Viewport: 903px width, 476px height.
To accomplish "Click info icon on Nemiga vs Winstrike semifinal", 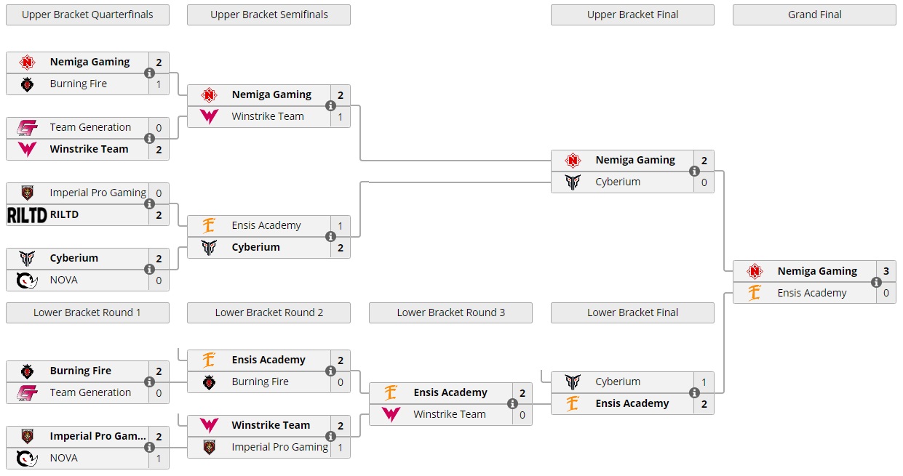I will [331, 106].
